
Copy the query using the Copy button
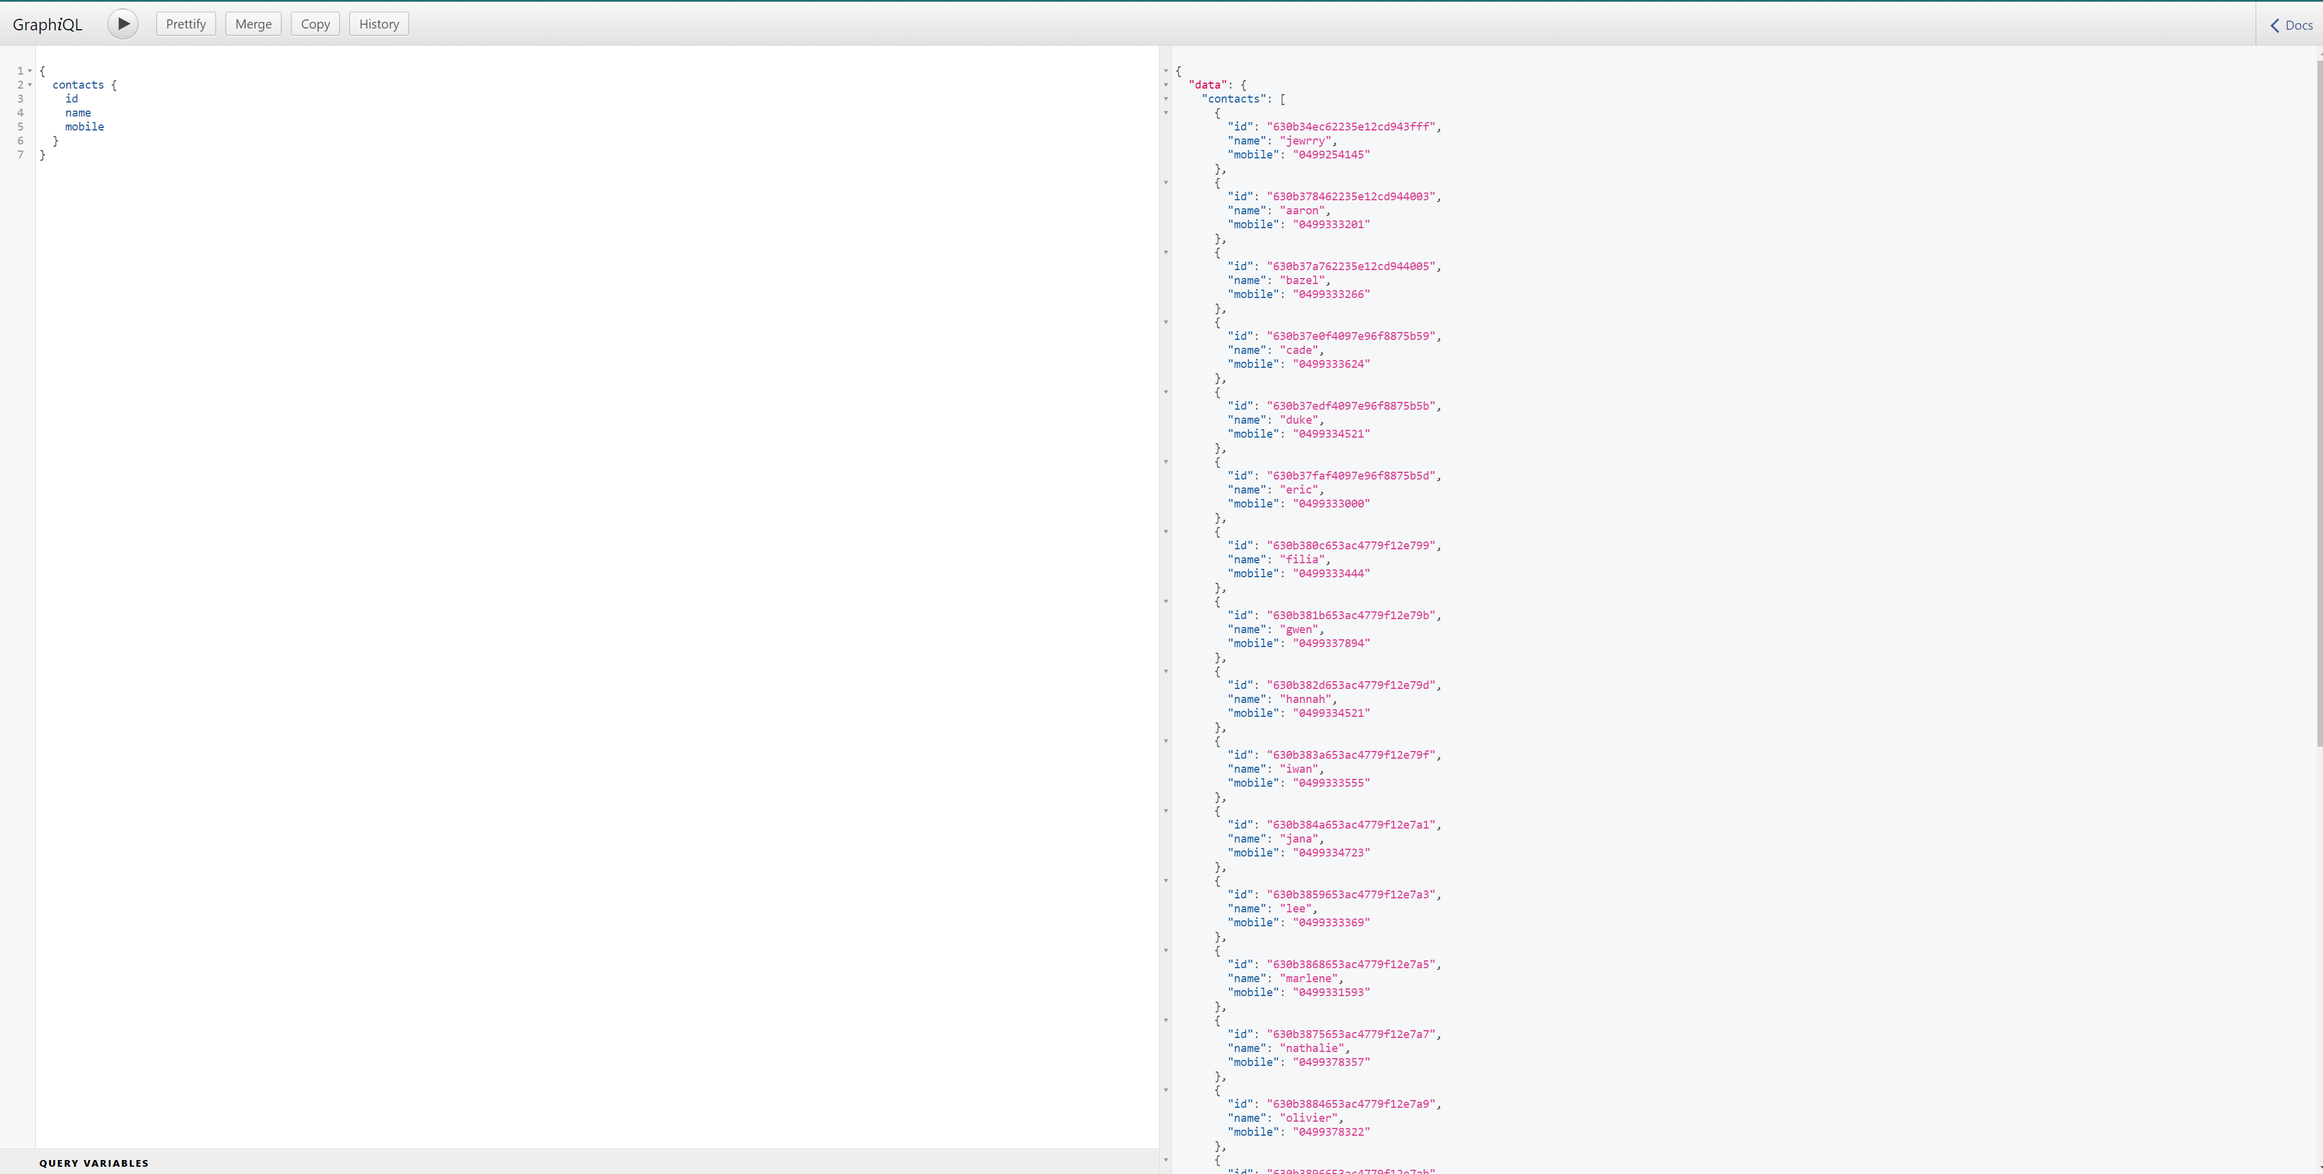coord(315,24)
